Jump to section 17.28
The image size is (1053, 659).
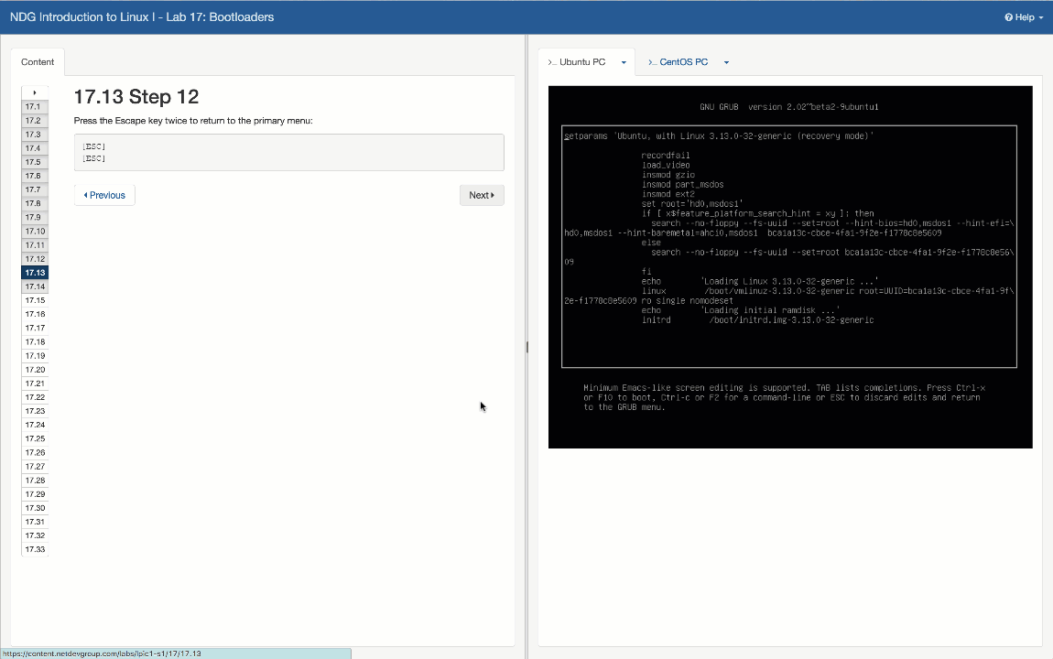[35, 481]
